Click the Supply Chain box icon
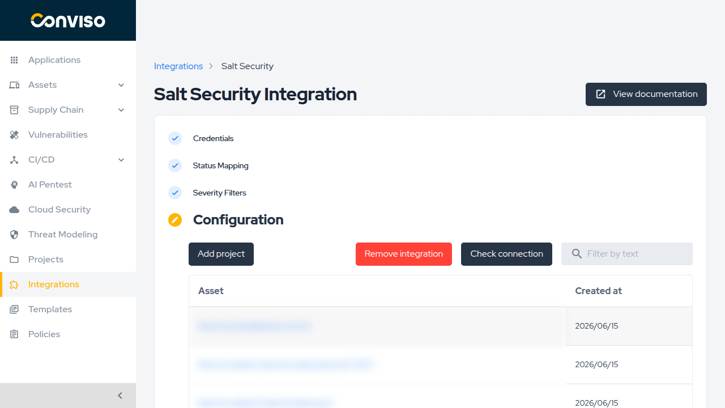The image size is (725, 408). tap(15, 110)
